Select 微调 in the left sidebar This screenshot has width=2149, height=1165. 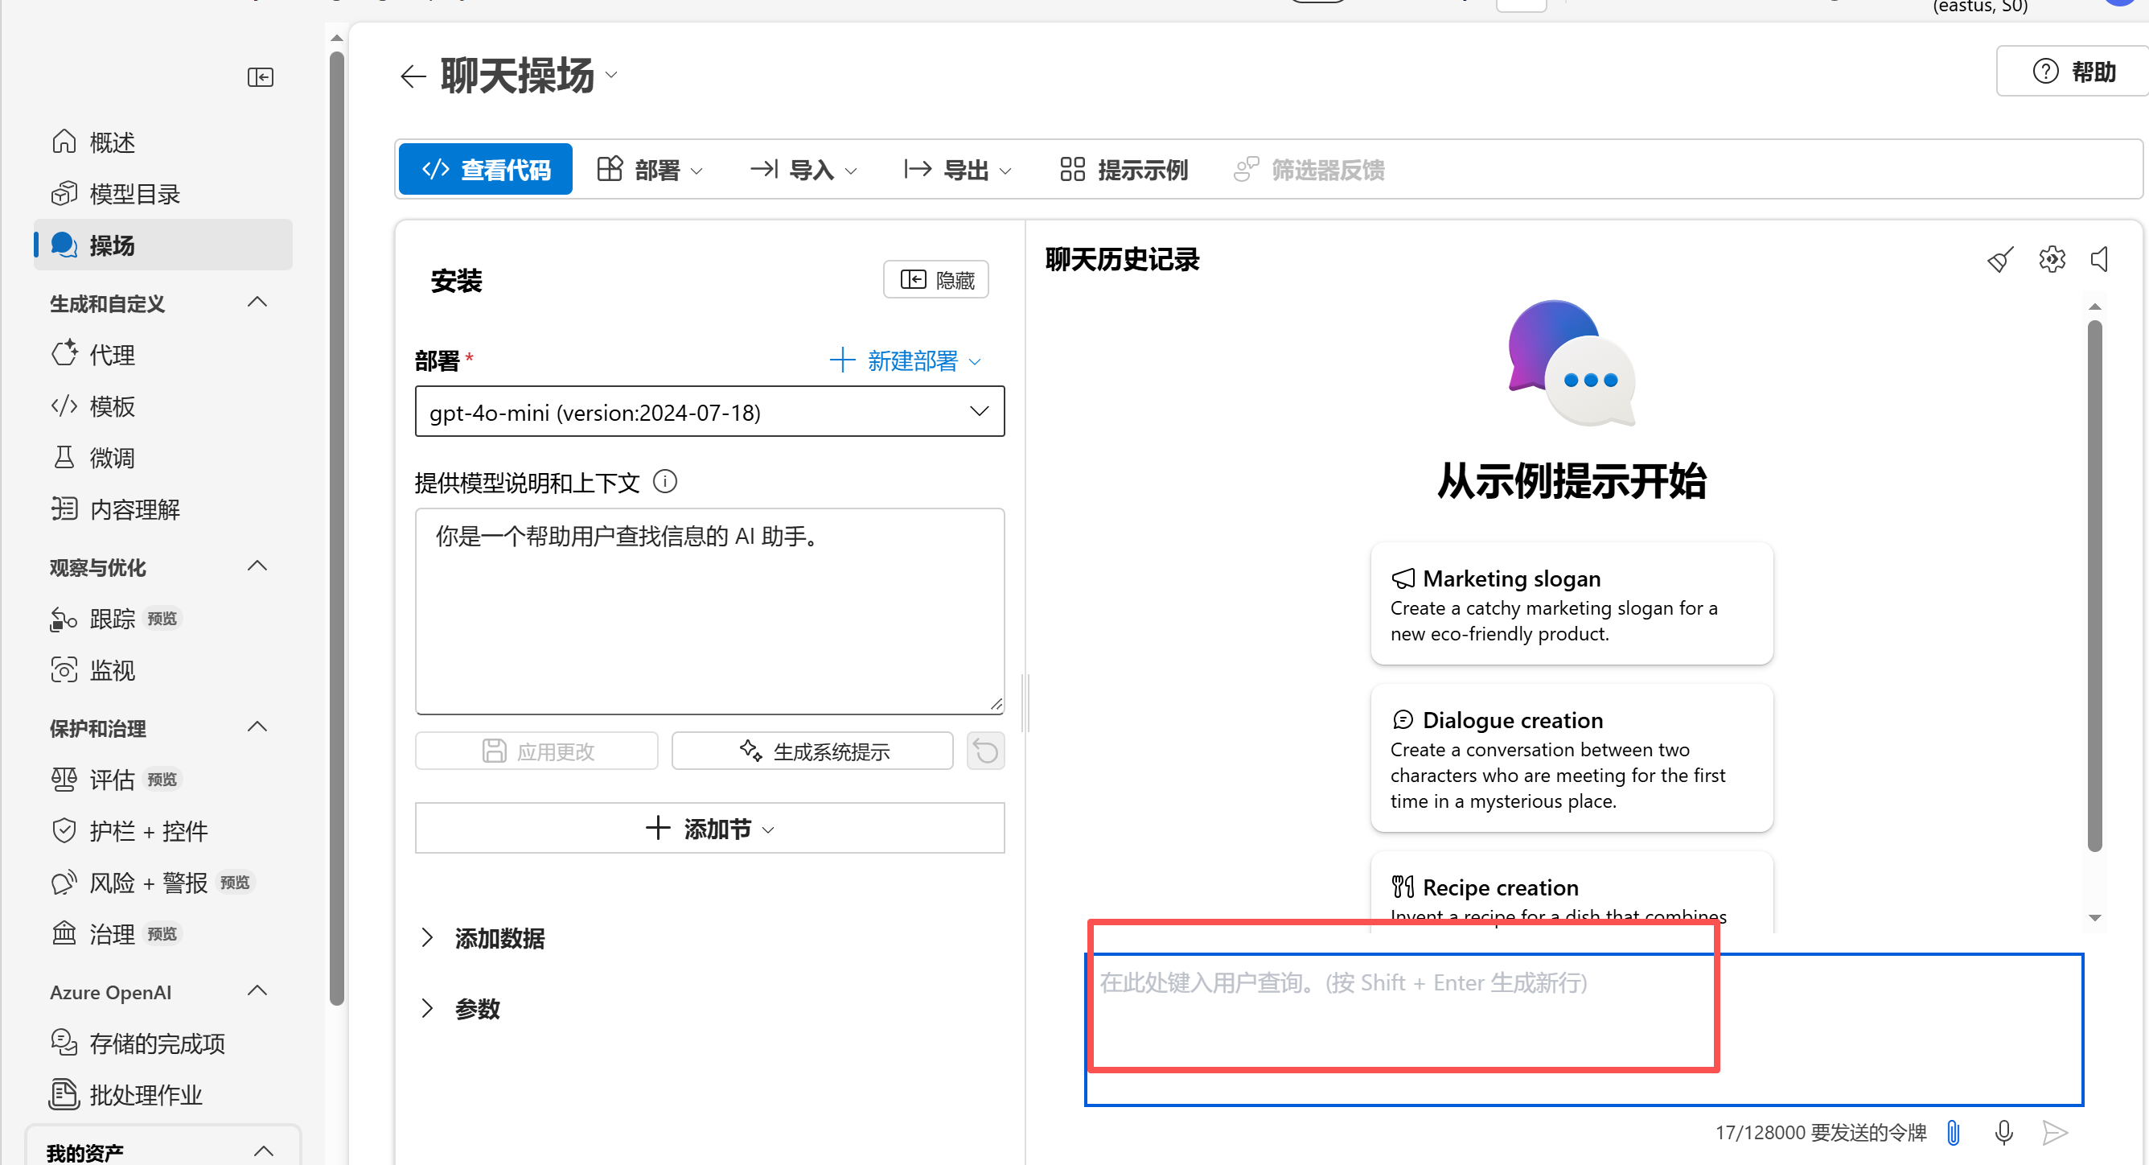(113, 456)
